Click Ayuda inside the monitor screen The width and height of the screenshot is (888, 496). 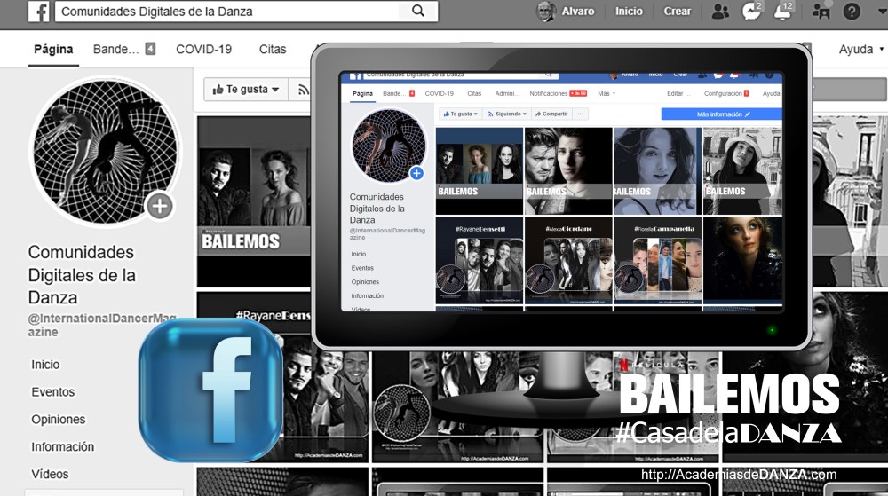pos(771,94)
